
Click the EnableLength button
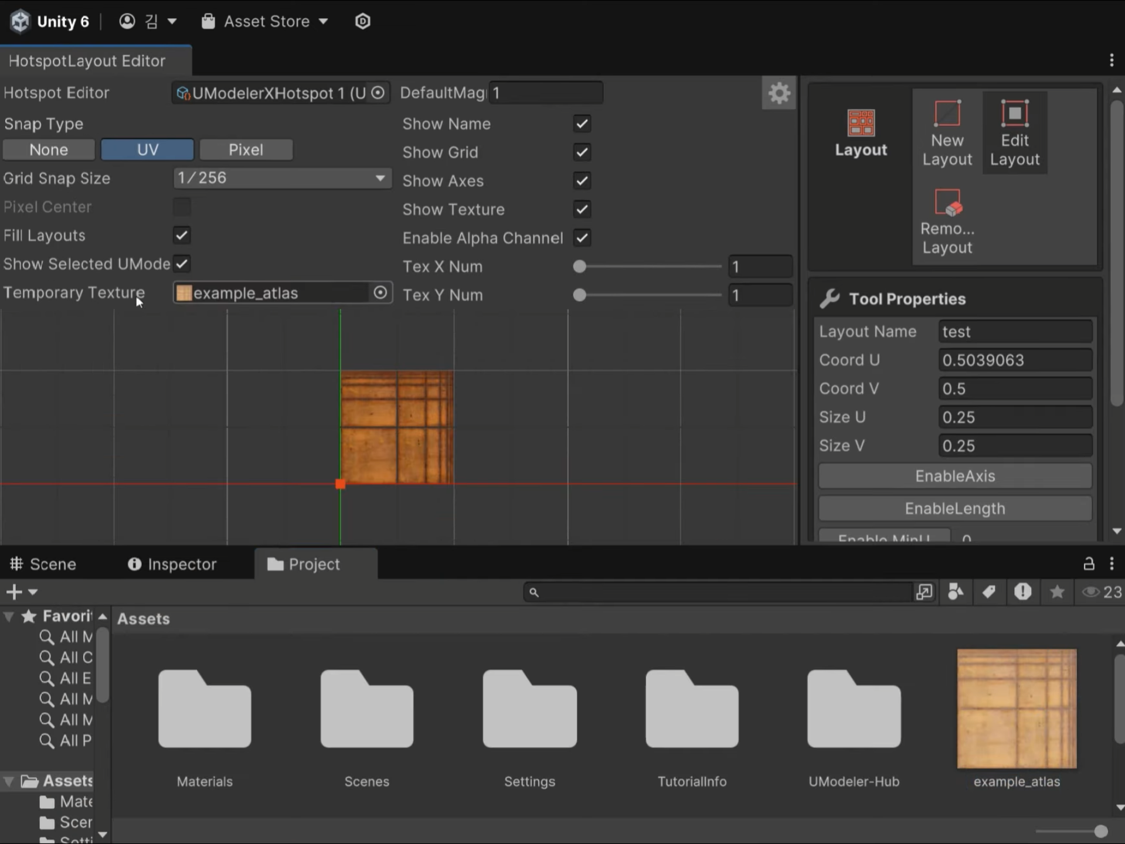955,508
